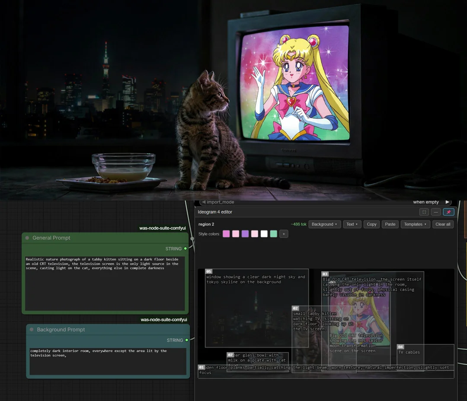
Task: Click the 'Style colors:' label
Action: point(209,234)
